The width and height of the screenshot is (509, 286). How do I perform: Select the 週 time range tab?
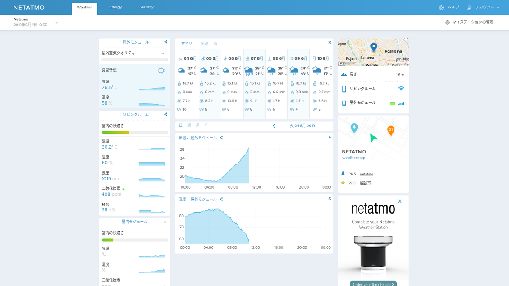(189, 125)
